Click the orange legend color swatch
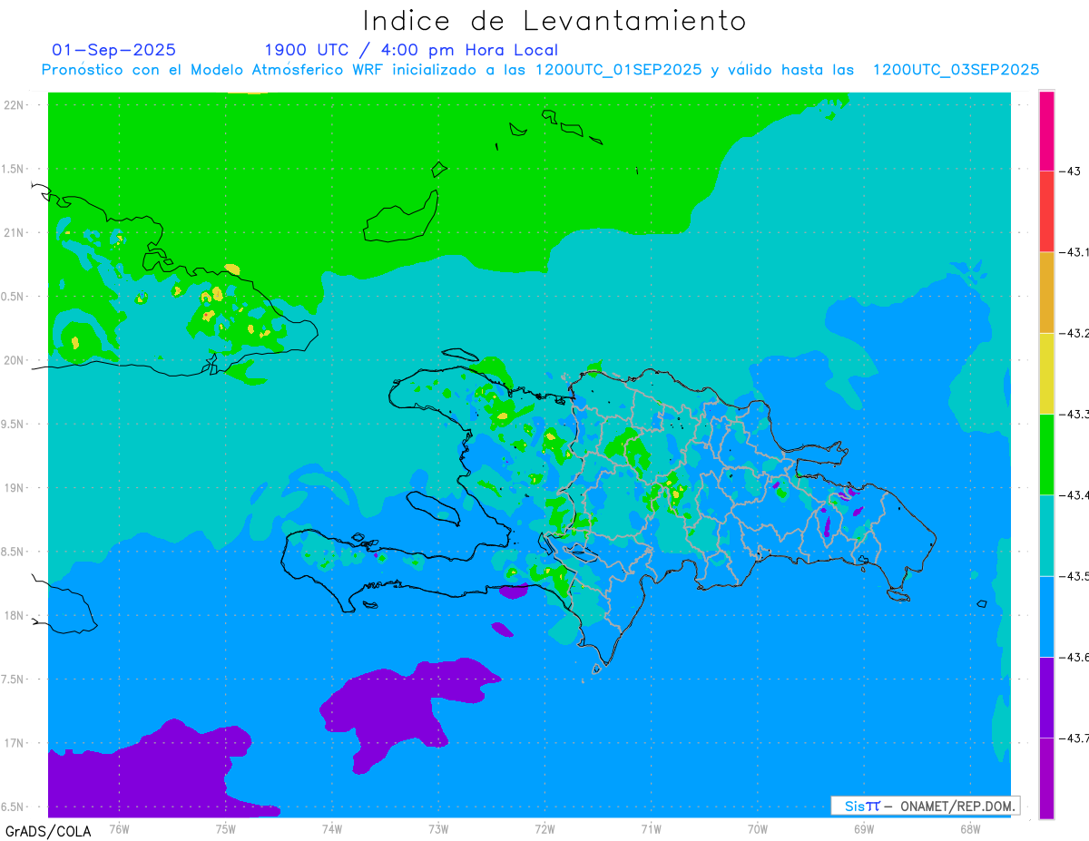1089x841 pixels. tap(1046, 292)
